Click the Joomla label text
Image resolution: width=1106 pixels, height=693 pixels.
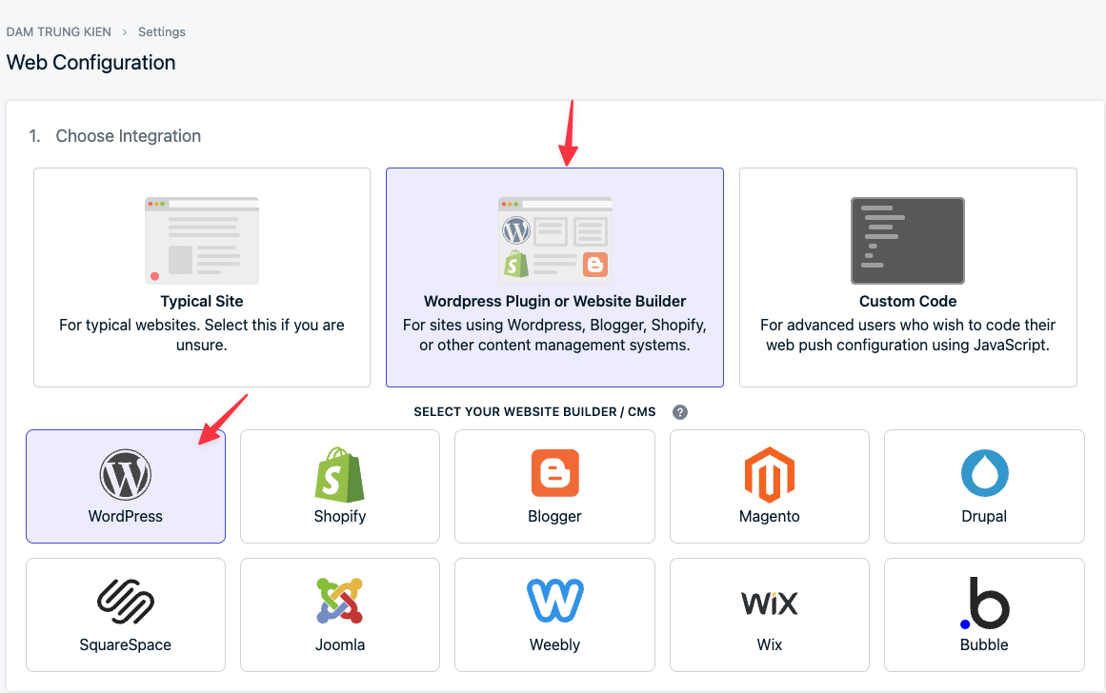[x=340, y=644]
